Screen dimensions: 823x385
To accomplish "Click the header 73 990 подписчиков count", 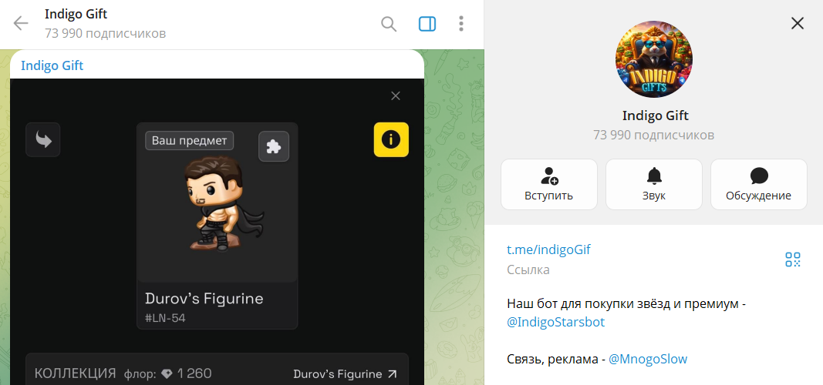I will (106, 34).
